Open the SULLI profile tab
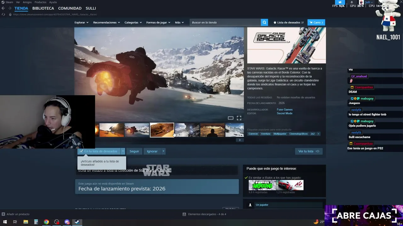403x226 pixels. click(91, 8)
